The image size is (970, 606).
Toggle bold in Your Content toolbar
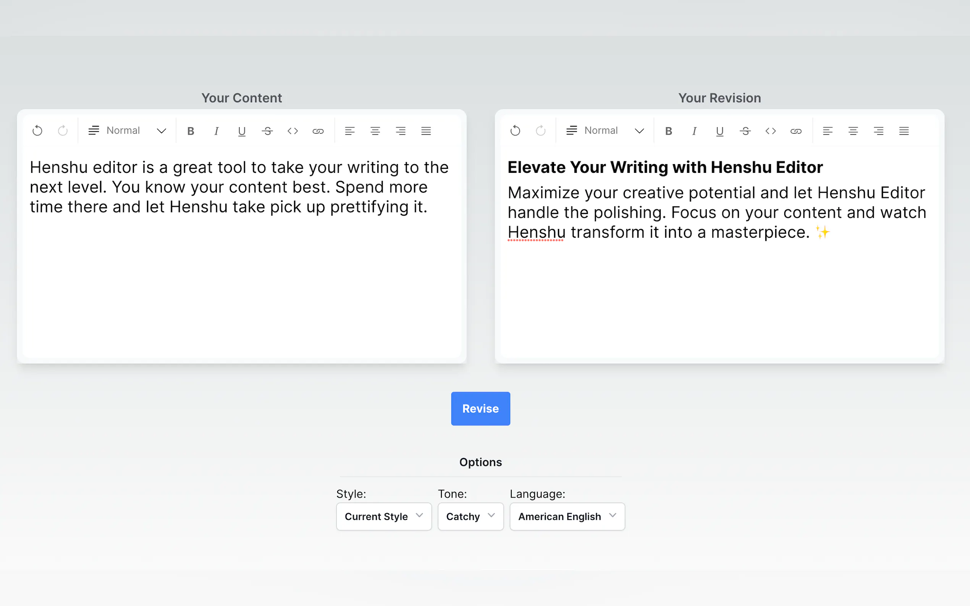tap(191, 131)
